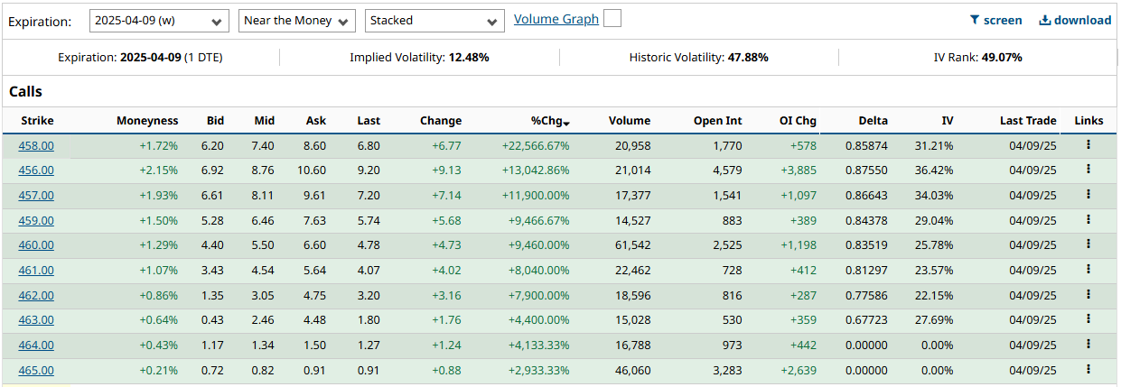Click the Volume Graph link
The height and width of the screenshot is (387, 1121).
tap(556, 19)
